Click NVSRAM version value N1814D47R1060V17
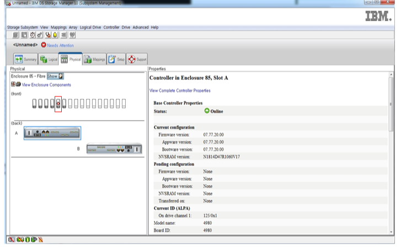Image resolution: width=401 pixels, height=248 pixels. 222,157
